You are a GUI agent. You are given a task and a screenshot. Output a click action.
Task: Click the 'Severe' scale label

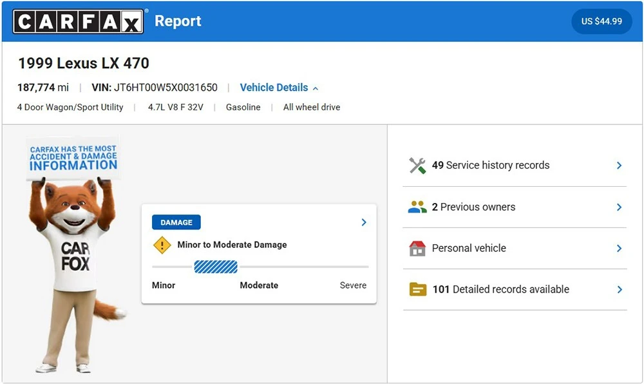[353, 285]
